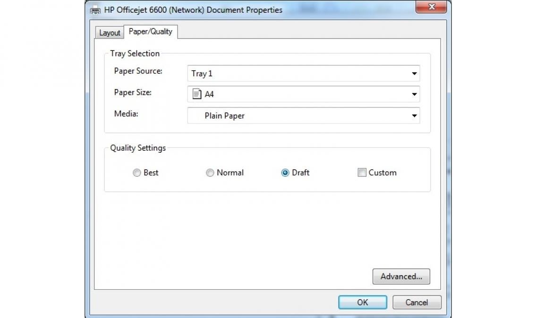This screenshot has width=537, height=318.
Task: Select the Paper/Quality tab
Action: tap(150, 32)
